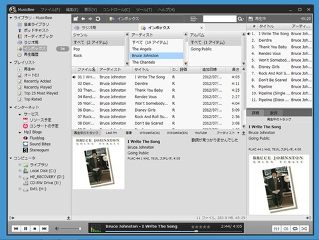Toggle shuffle mode button
The width and height of the screenshot is (319, 240).
(304, 229)
